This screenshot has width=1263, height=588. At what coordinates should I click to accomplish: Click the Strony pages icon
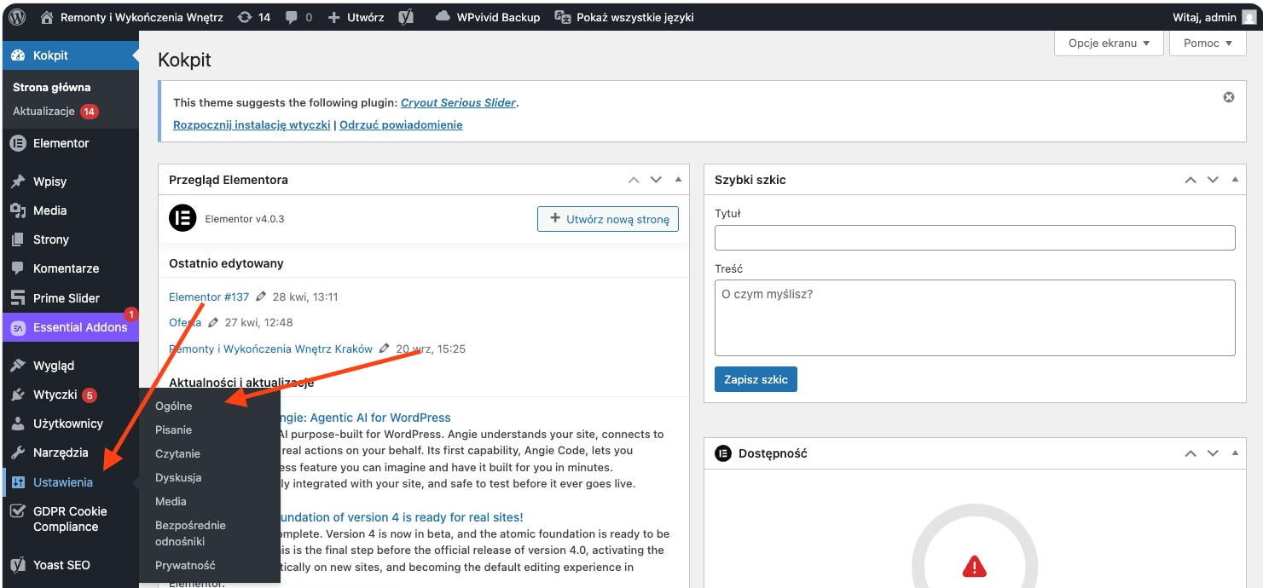[x=18, y=239]
